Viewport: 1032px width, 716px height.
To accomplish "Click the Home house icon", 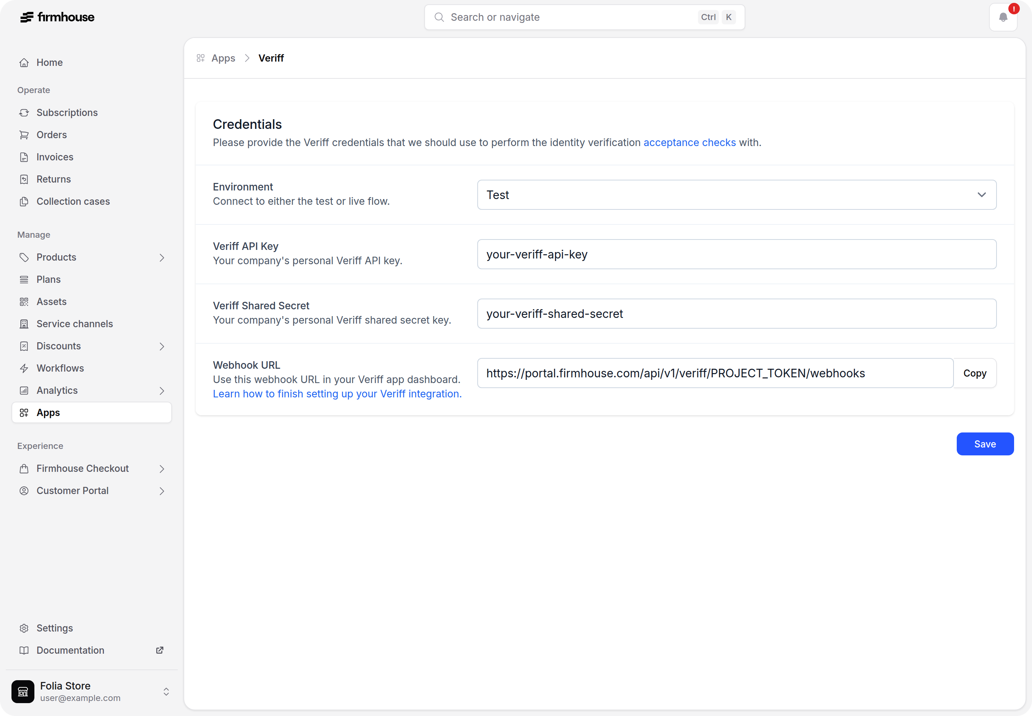I will click(x=24, y=62).
